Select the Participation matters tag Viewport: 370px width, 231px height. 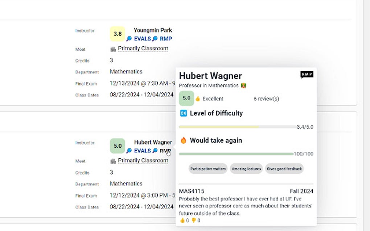point(208,169)
